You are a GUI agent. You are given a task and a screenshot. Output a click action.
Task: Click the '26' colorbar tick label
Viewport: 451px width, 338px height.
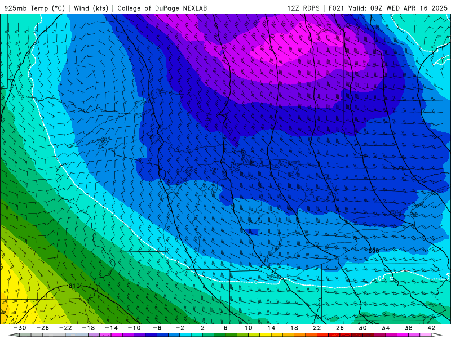(x=340, y=328)
